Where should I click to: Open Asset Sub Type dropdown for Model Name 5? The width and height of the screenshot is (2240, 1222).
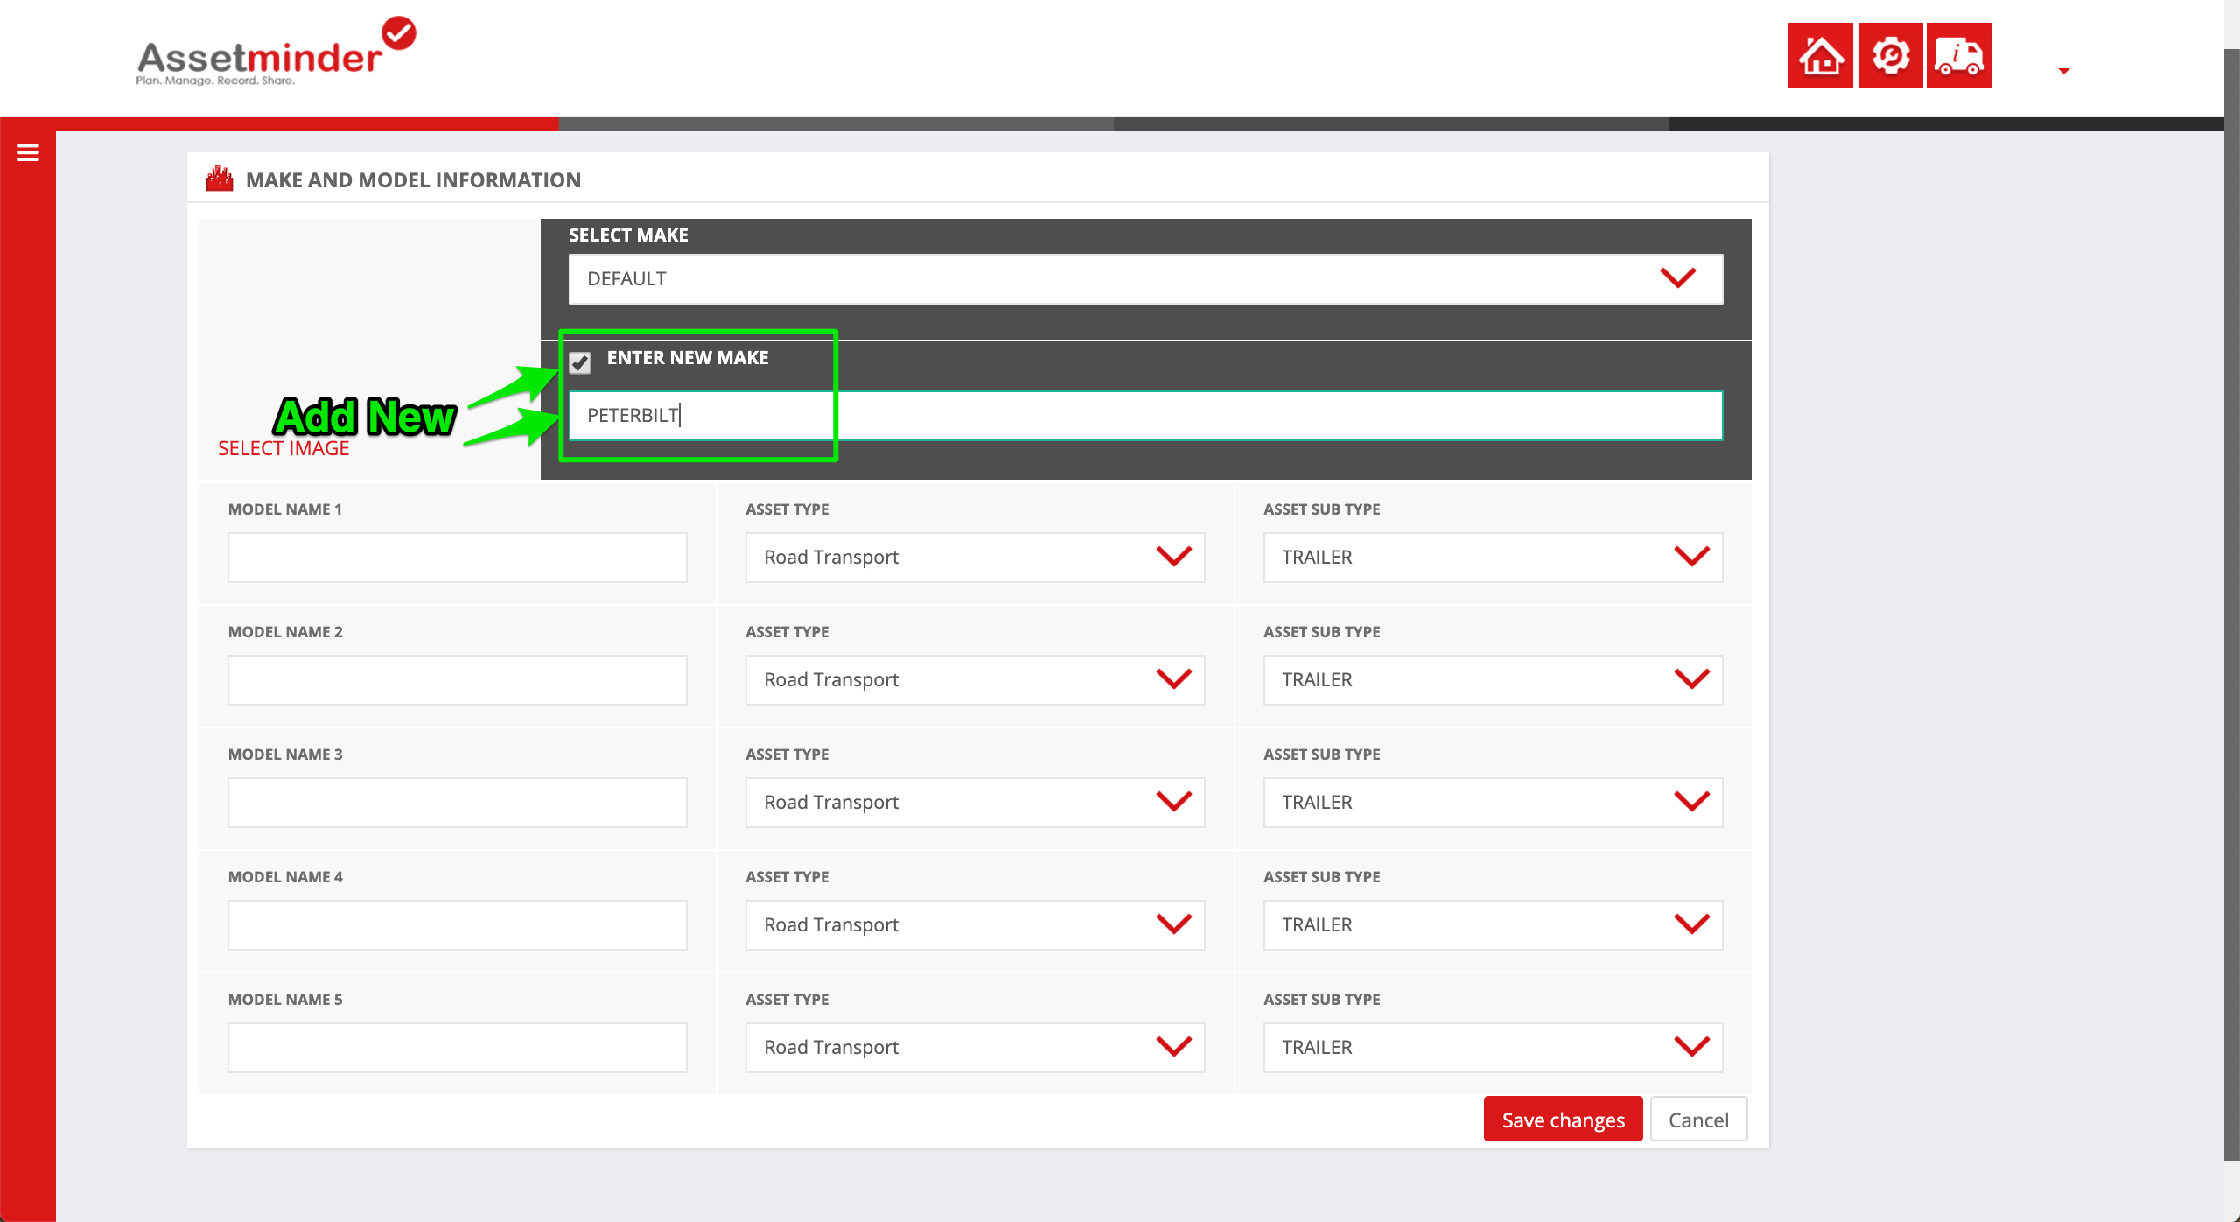point(1493,1048)
